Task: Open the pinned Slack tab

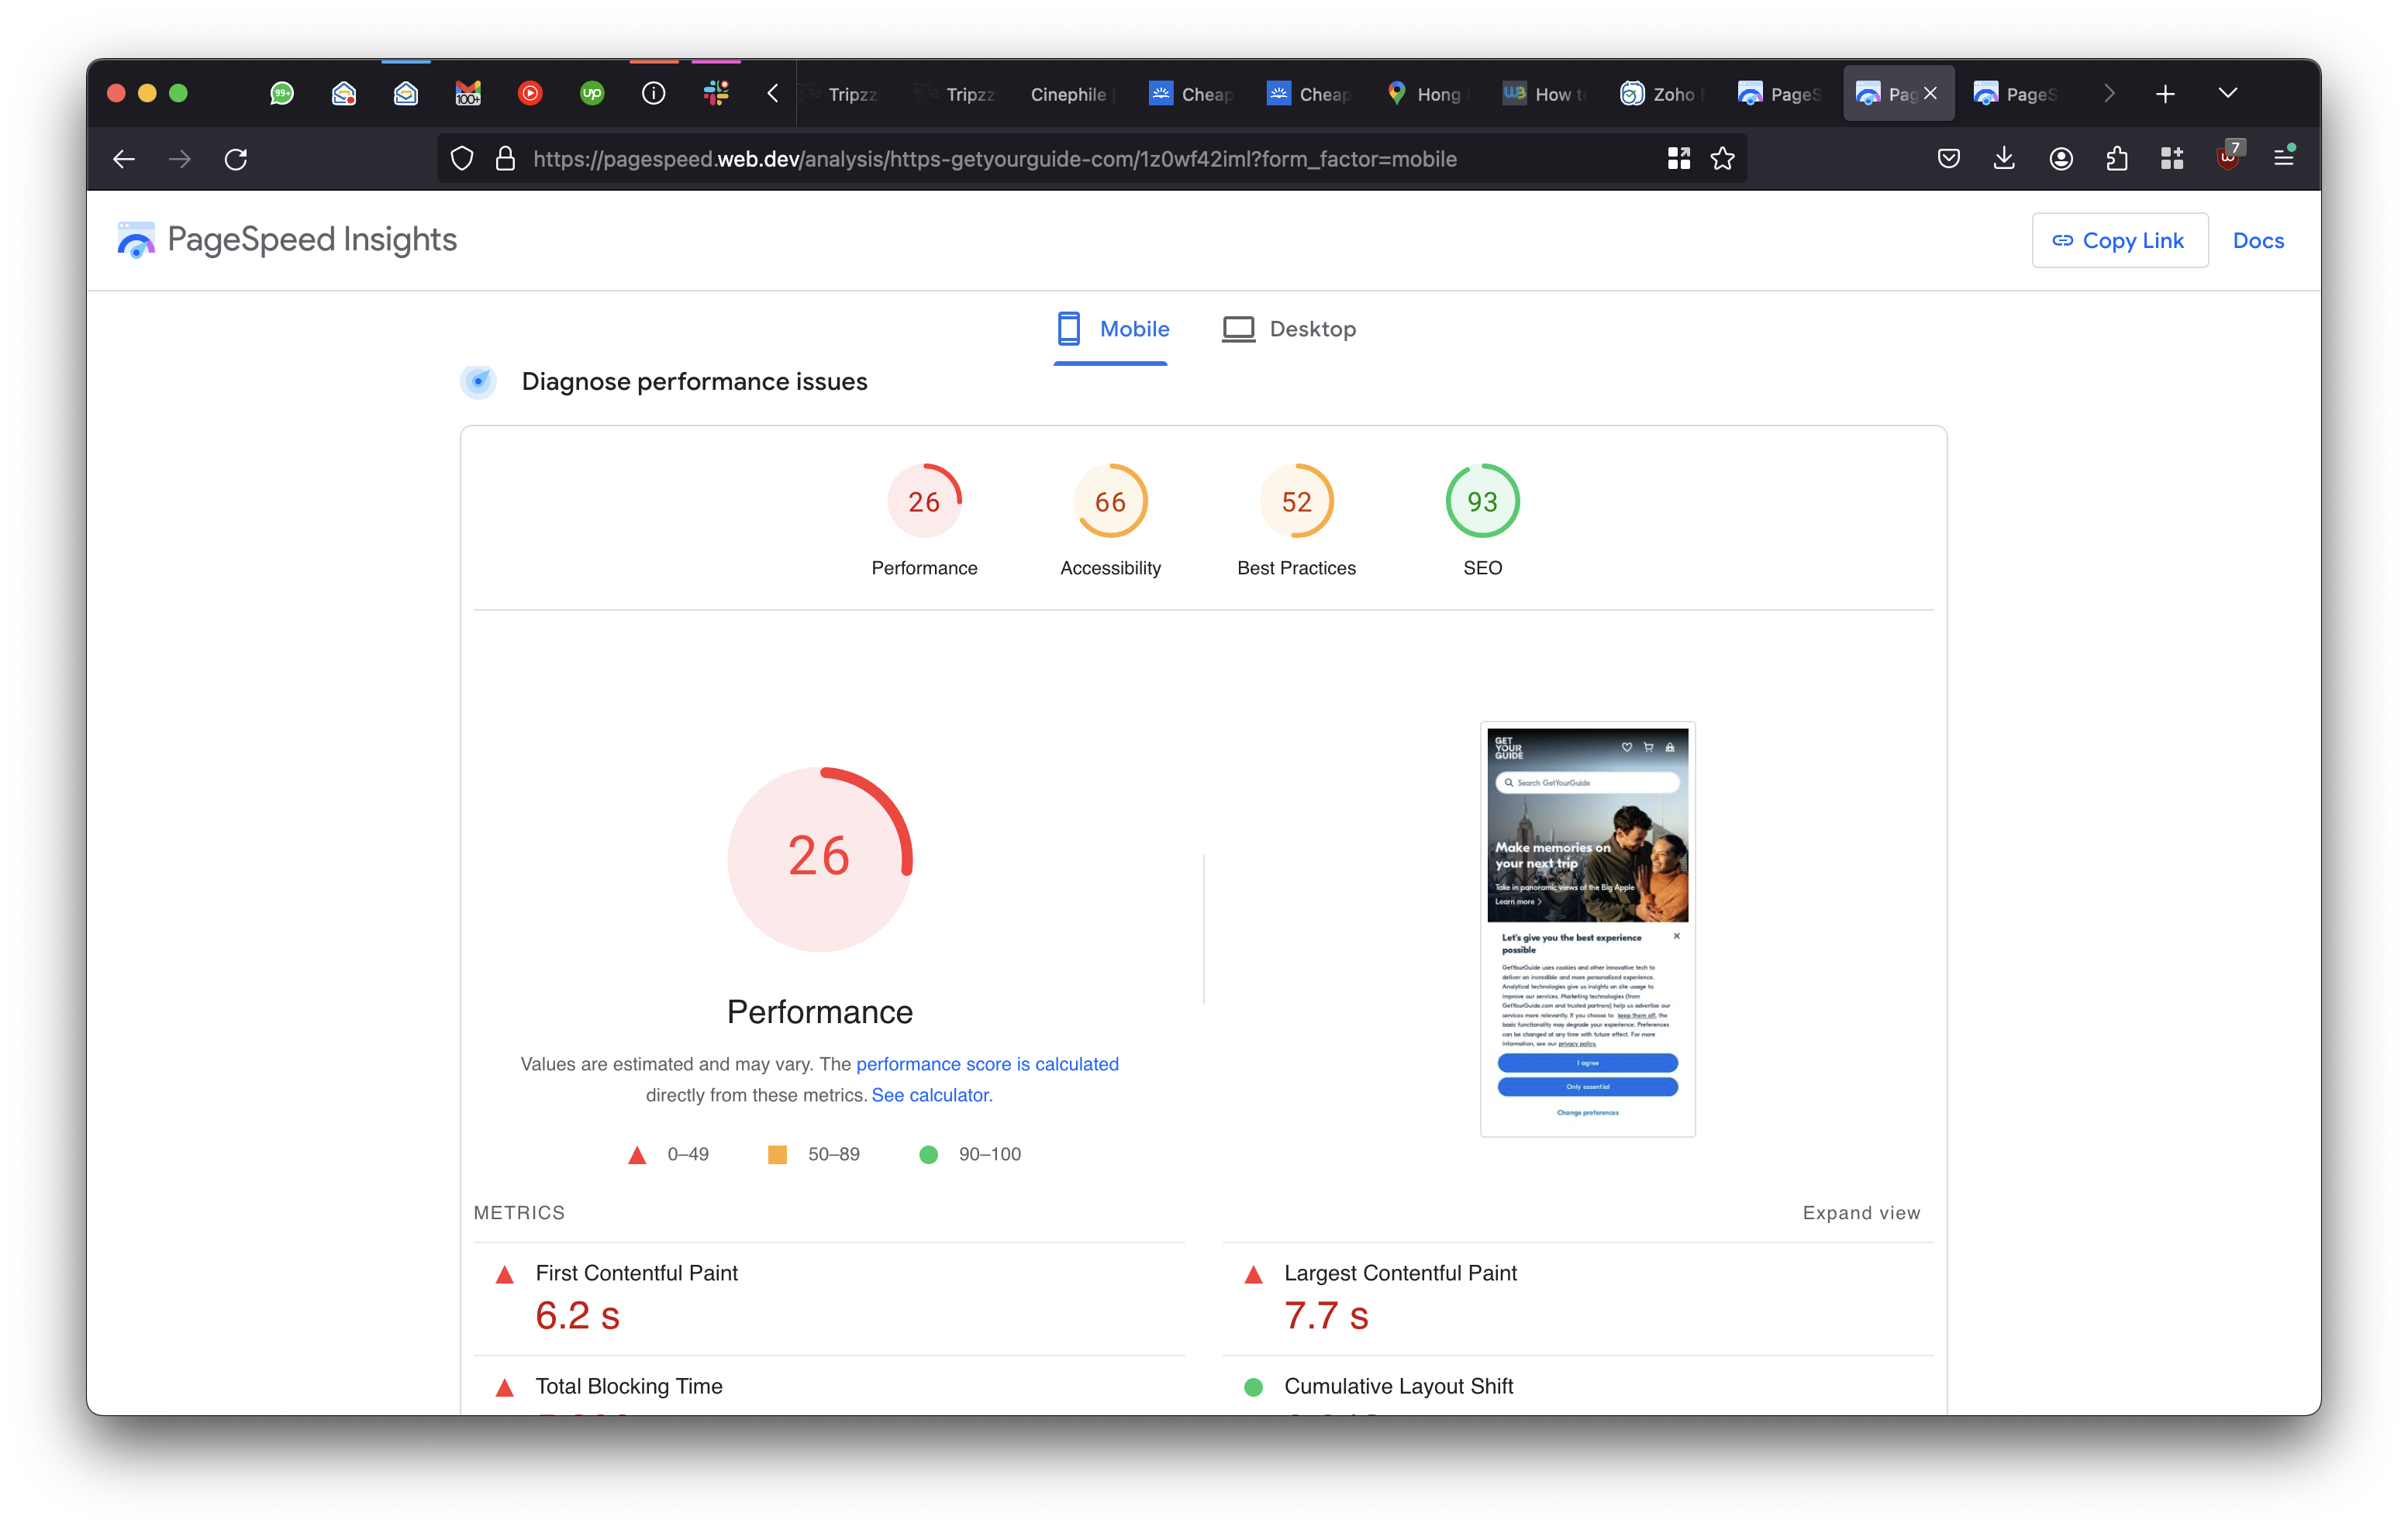Action: pos(716,94)
